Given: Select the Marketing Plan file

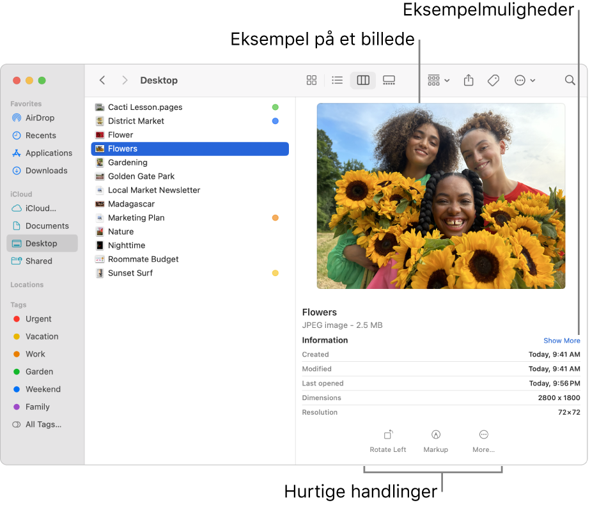Looking at the screenshot, I should (190, 218).
